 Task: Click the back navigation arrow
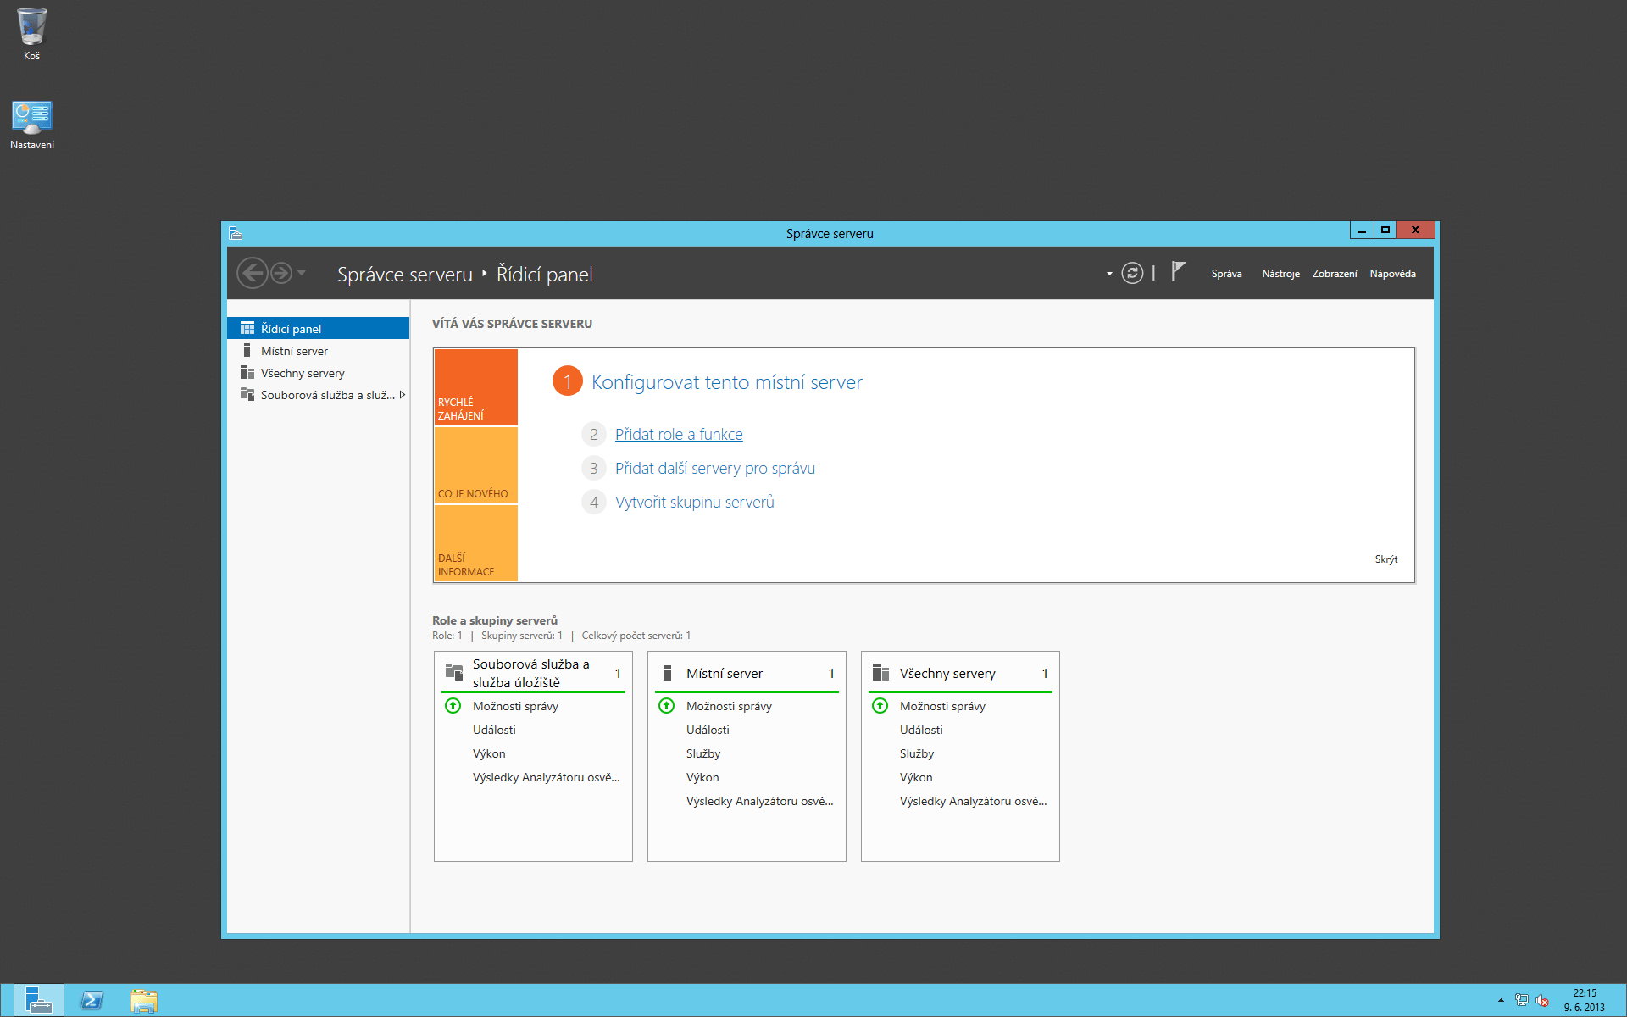click(x=252, y=273)
